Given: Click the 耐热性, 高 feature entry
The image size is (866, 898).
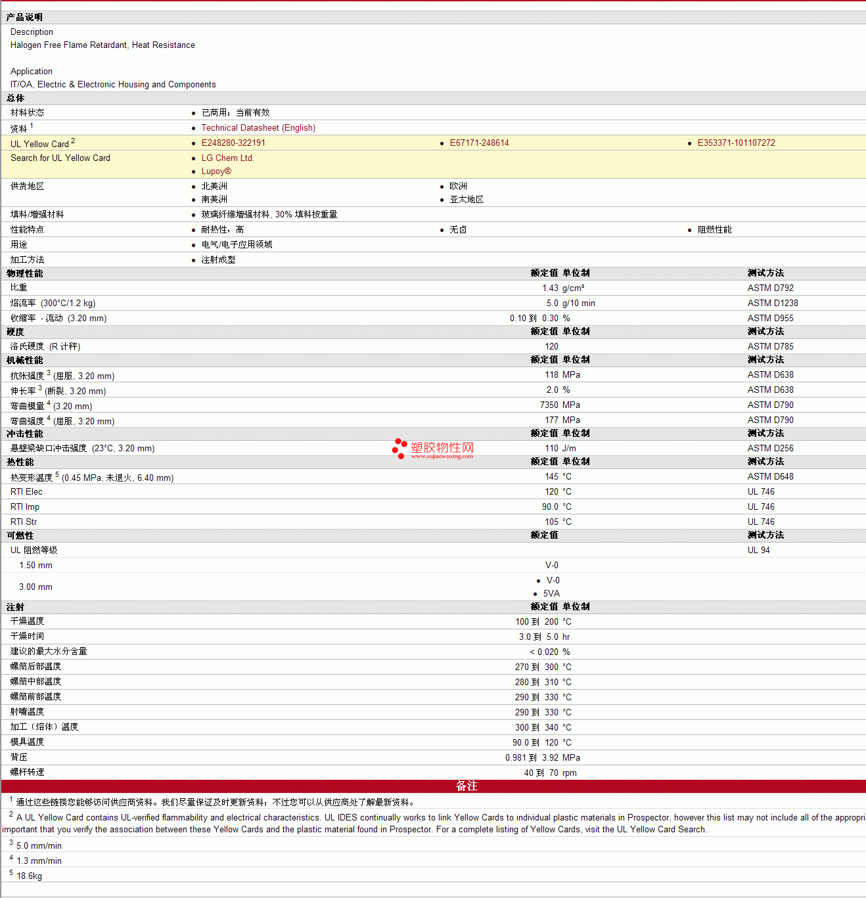Looking at the screenshot, I should [x=222, y=230].
